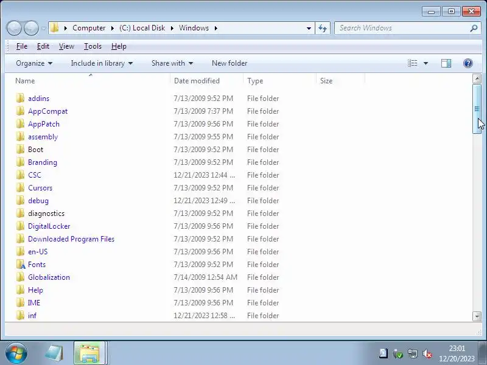Open the notepad-like taskbar icon
This screenshot has height=365, width=487.
54,353
